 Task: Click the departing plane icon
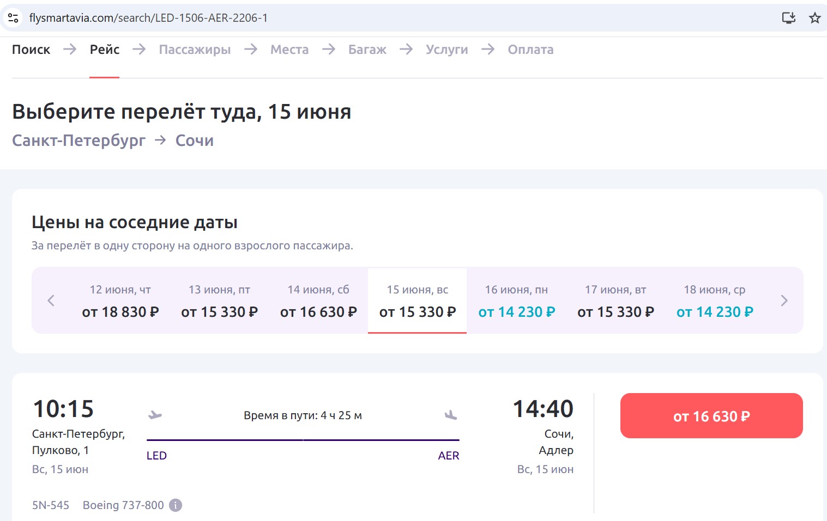[x=155, y=415]
